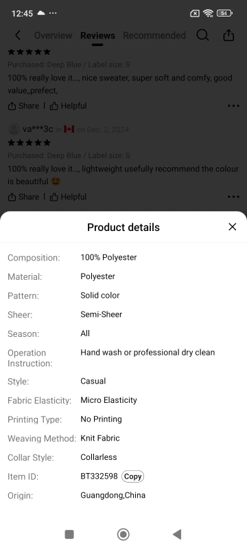Tap Android home navigation button

123,534
